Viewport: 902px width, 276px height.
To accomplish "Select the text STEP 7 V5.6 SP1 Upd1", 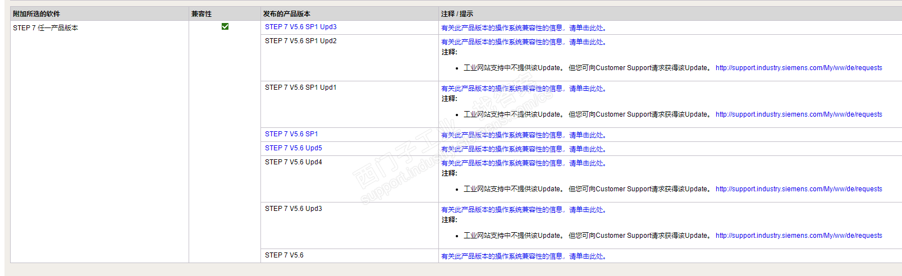I will click(x=301, y=88).
